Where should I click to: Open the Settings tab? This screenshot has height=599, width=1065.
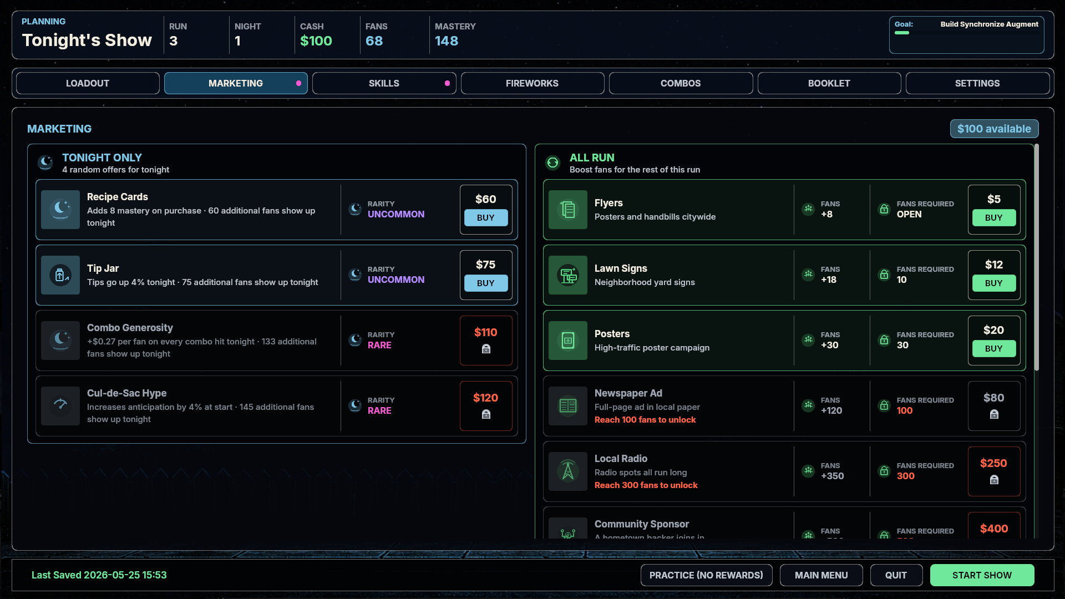[977, 83]
